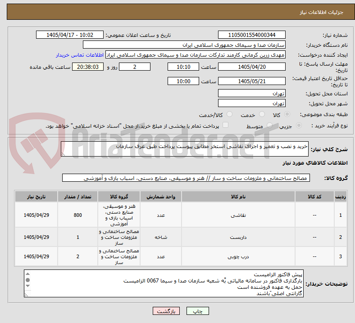Viewport: 355px width, 323px height.
Task: Click the هنر و موسیقی group cell in row 1
Action: coord(119,215)
